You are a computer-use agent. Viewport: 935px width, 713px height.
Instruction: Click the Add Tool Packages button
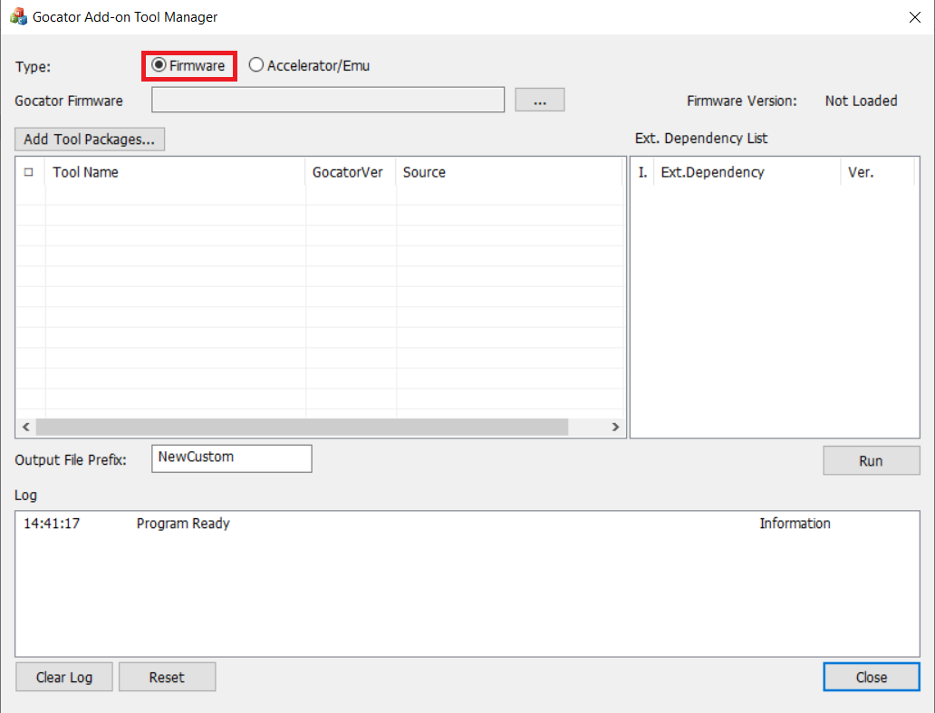pyautogui.click(x=90, y=139)
